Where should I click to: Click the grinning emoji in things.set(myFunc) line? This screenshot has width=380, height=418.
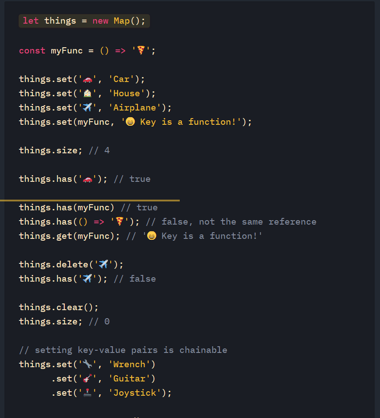point(130,122)
